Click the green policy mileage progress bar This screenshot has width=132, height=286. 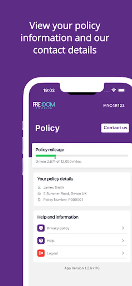pyautogui.click(x=46, y=156)
